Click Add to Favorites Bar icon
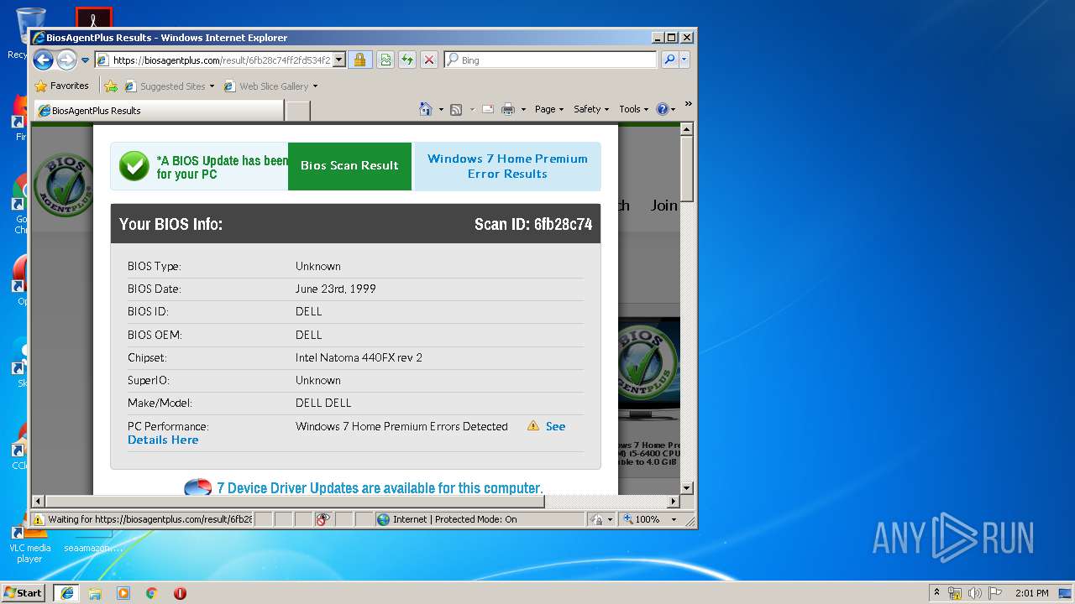Viewport: 1075px width, 604px height. 110,86
